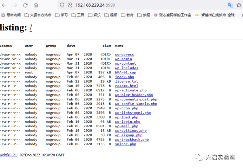243x168 pixels.
Task: Go back with the browser back arrow
Action: 4,5
